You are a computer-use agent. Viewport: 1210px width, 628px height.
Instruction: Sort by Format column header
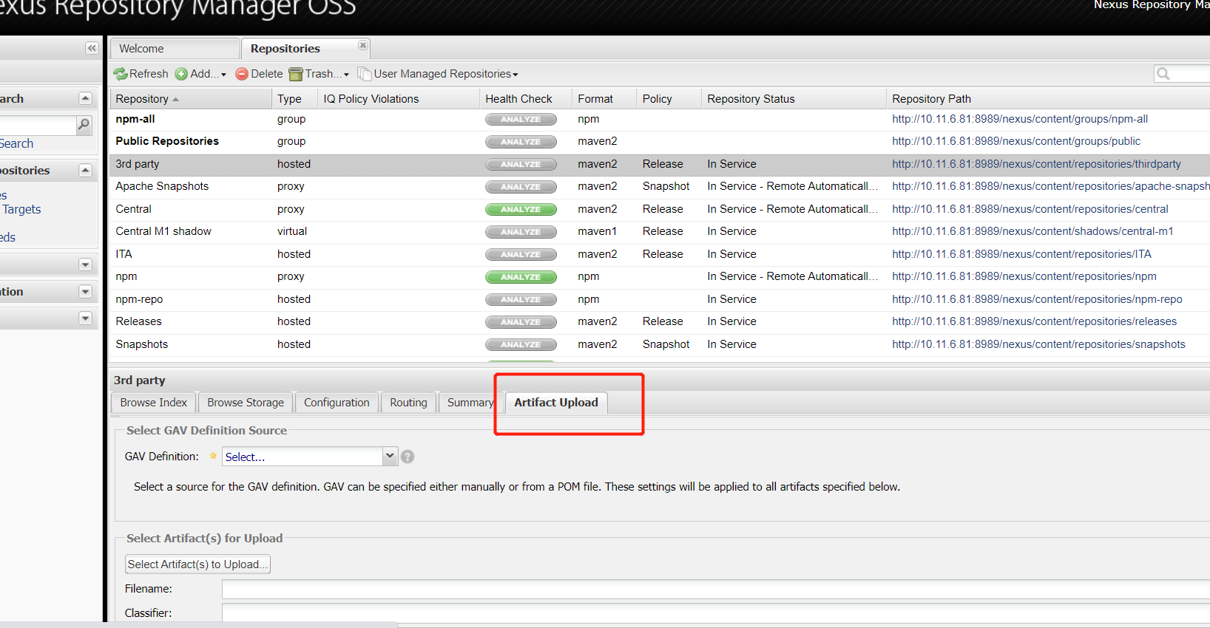604,99
